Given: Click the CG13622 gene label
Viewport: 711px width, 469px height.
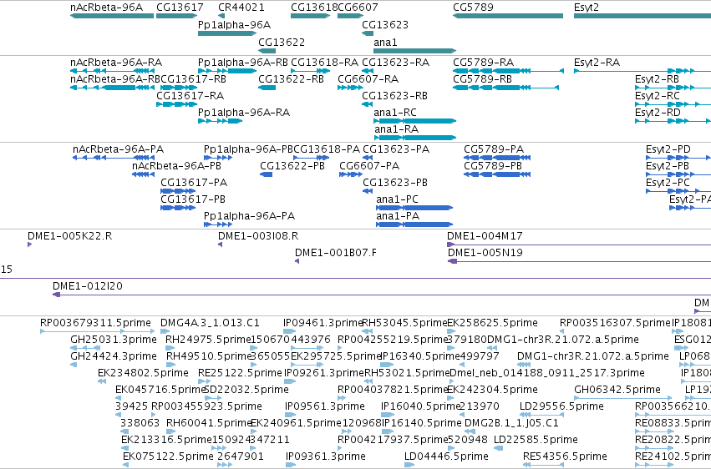Looking at the screenshot, I should 282,42.
